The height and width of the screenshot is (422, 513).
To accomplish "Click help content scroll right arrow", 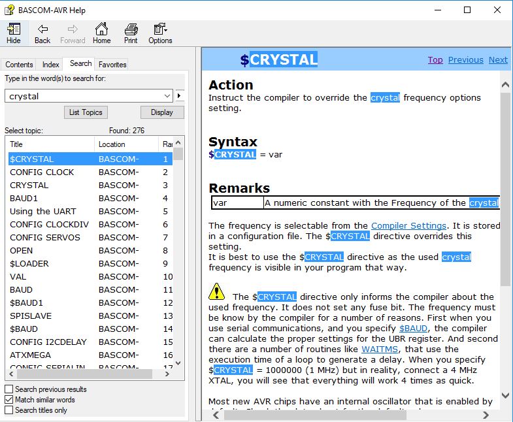I will [x=486, y=415].
